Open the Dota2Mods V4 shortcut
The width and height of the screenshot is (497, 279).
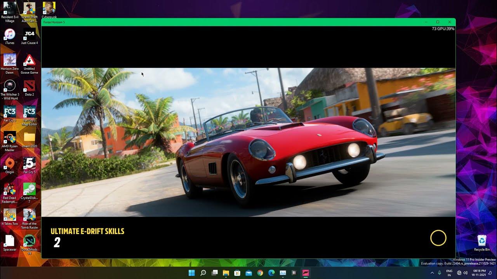point(30,245)
